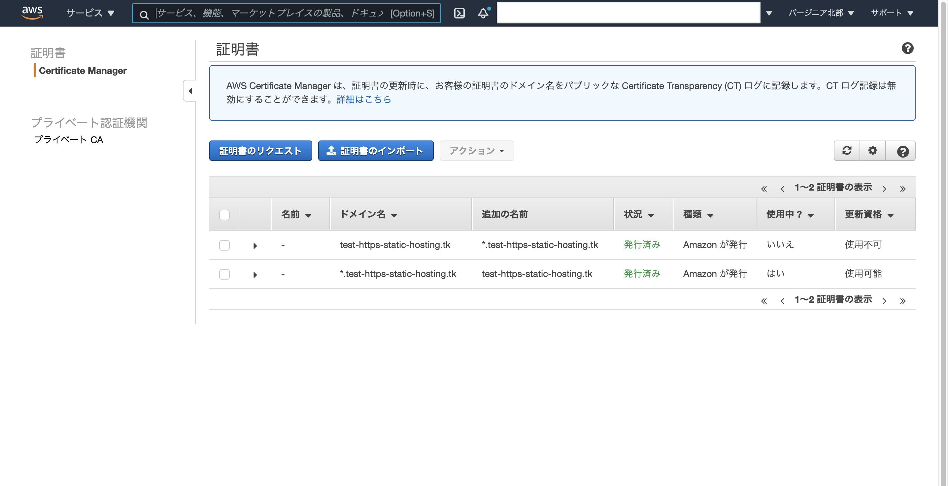This screenshot has height=486, width=948.
Task: Check the test-https-static-hosting.tk certificate row
Action: [x=224, y=245]
